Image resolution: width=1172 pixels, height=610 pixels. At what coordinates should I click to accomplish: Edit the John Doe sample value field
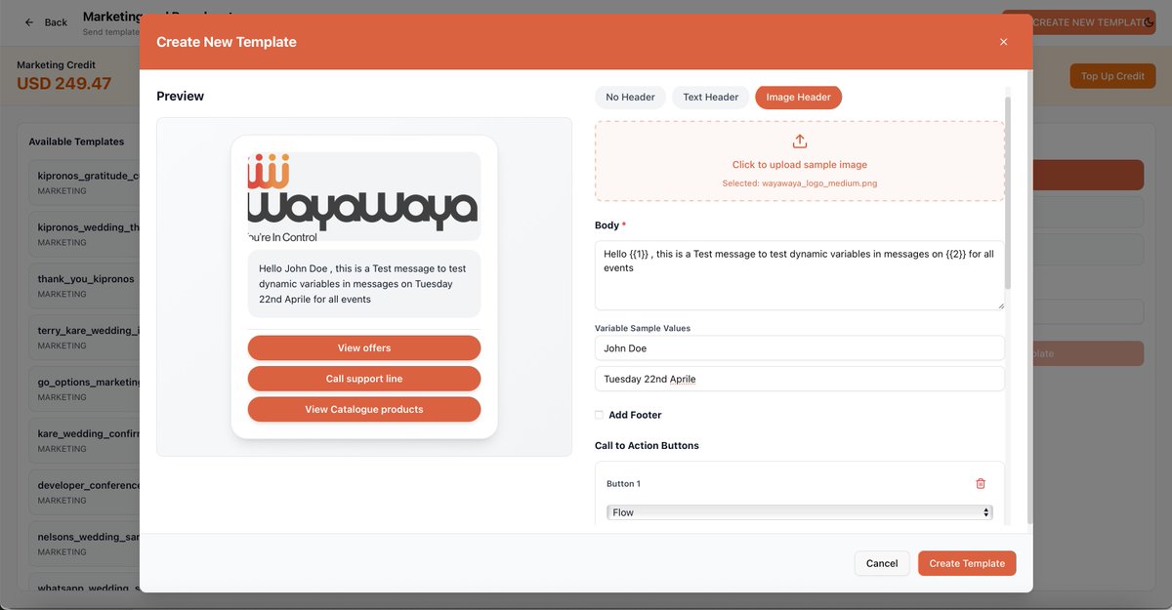tap(800, 348)
